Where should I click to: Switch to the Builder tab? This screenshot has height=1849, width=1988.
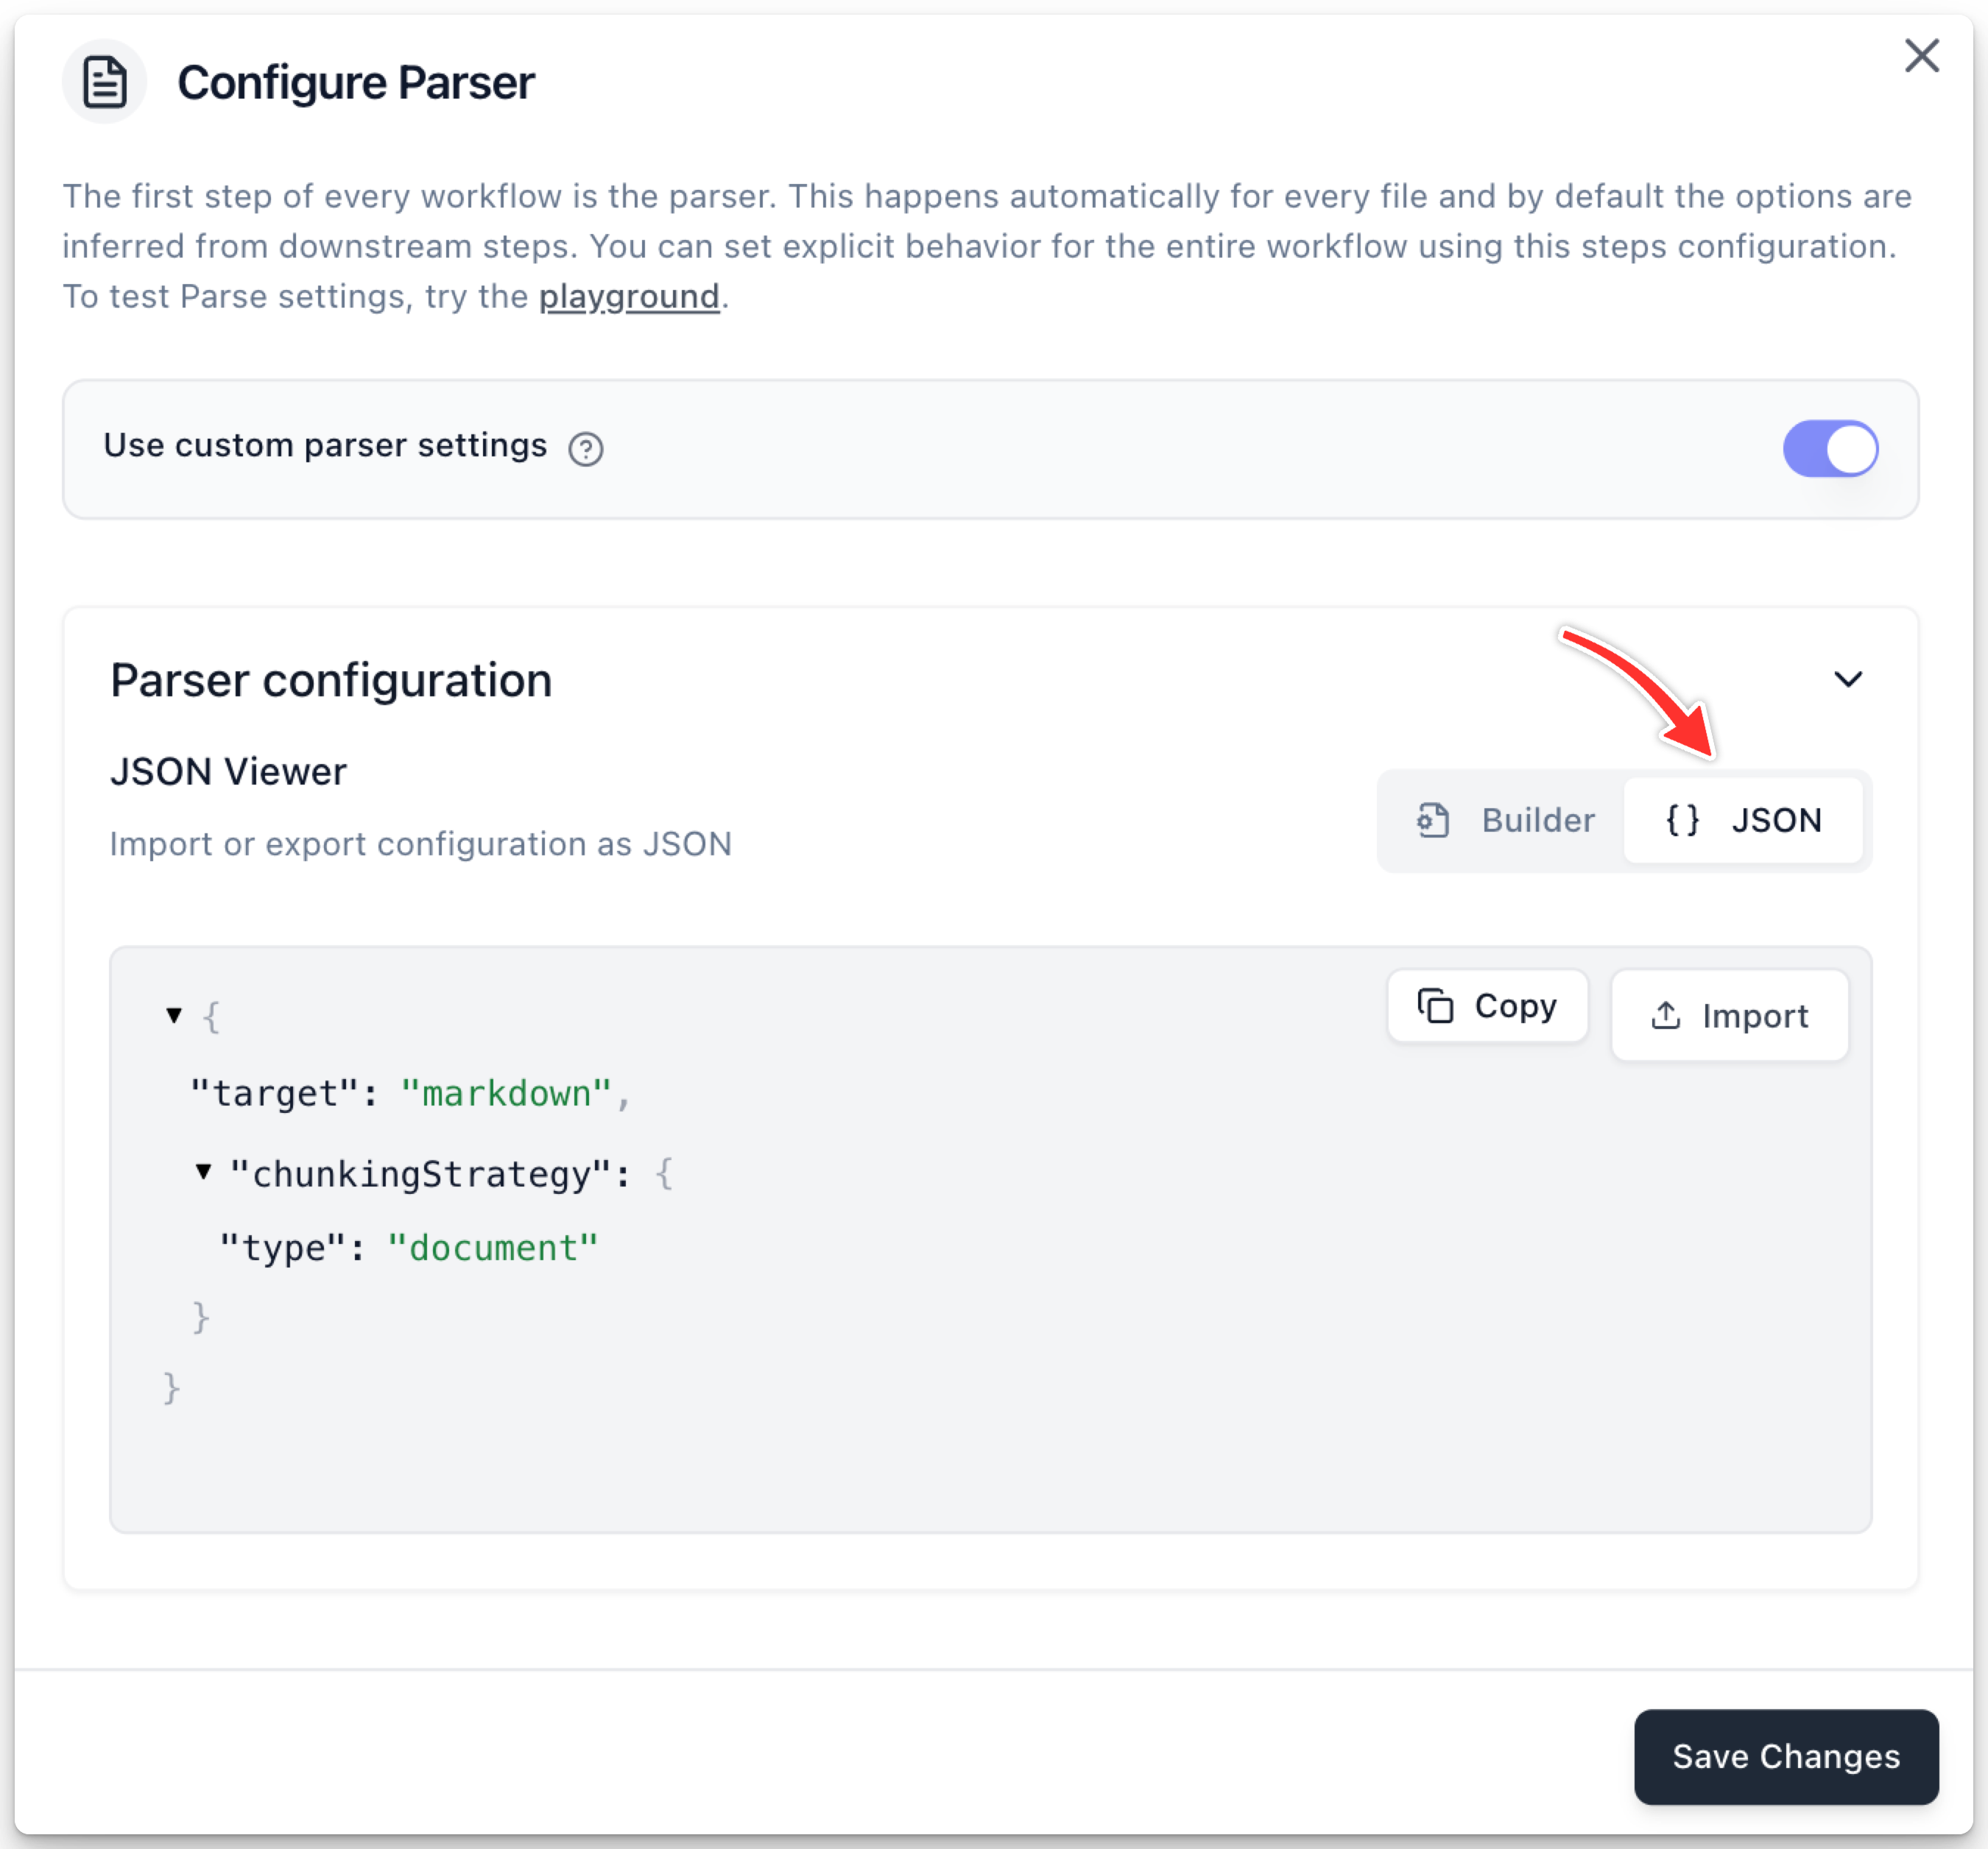pyautogui.click(x=1505, y=821)
